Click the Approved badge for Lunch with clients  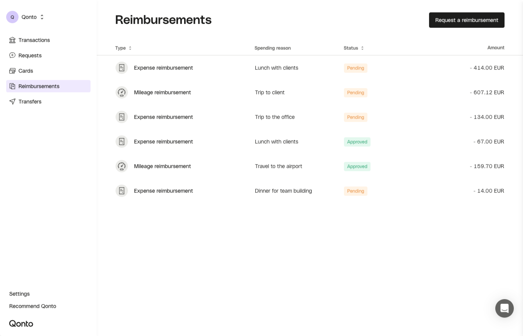coord(357,142)
